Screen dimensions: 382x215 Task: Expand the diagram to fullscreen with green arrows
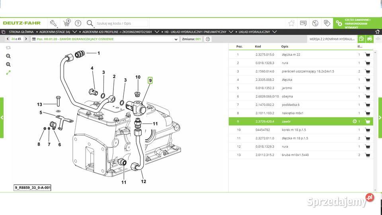(8, 72)
